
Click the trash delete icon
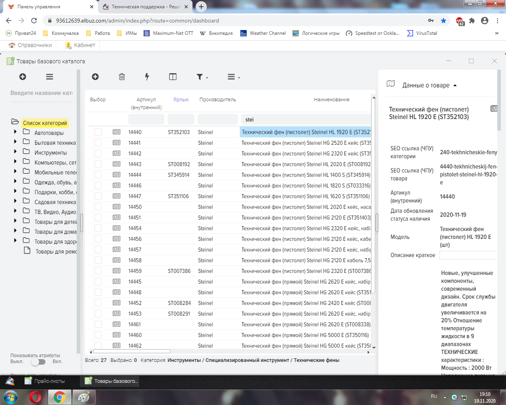[x=122, y=77]
